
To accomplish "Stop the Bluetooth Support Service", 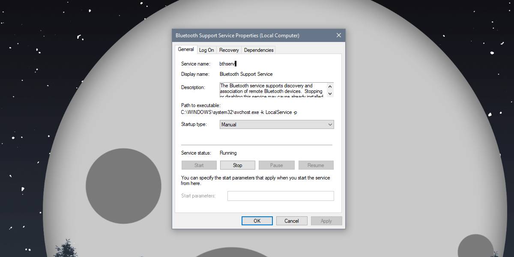I will pos(237,165).
